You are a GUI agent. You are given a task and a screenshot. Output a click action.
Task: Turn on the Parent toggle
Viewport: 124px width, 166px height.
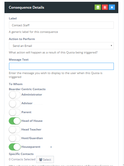[15, 112]
